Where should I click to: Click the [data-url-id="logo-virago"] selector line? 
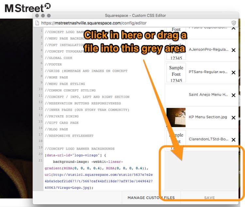[75, 155]
